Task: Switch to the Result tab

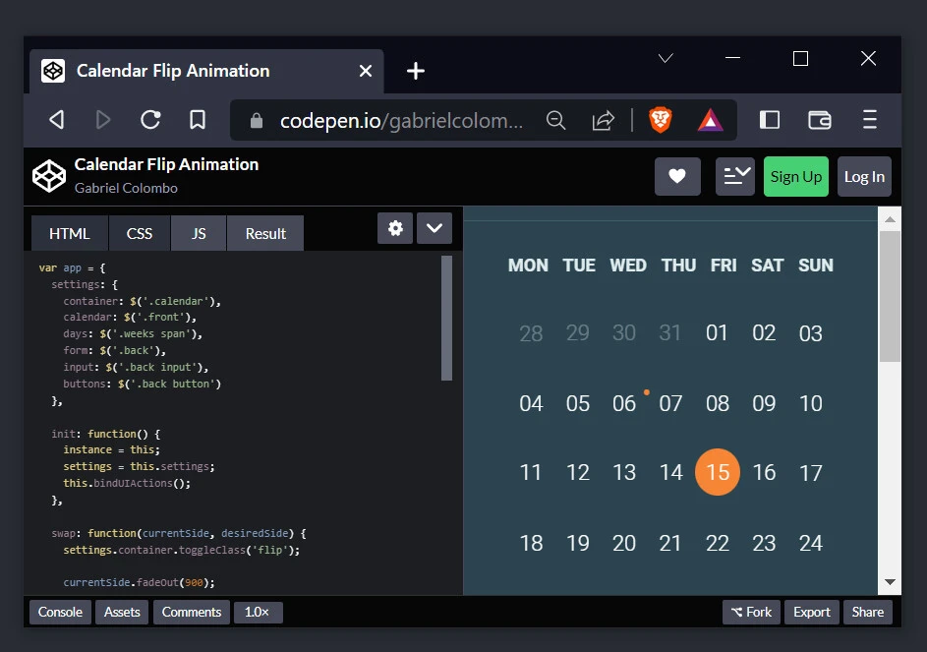Action: (265, 233)
